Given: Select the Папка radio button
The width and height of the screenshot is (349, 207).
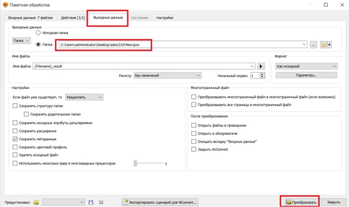Looking at the screenshot, I should (x=38, y=45).
